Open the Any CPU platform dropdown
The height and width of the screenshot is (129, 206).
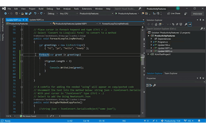click(69, 14)
